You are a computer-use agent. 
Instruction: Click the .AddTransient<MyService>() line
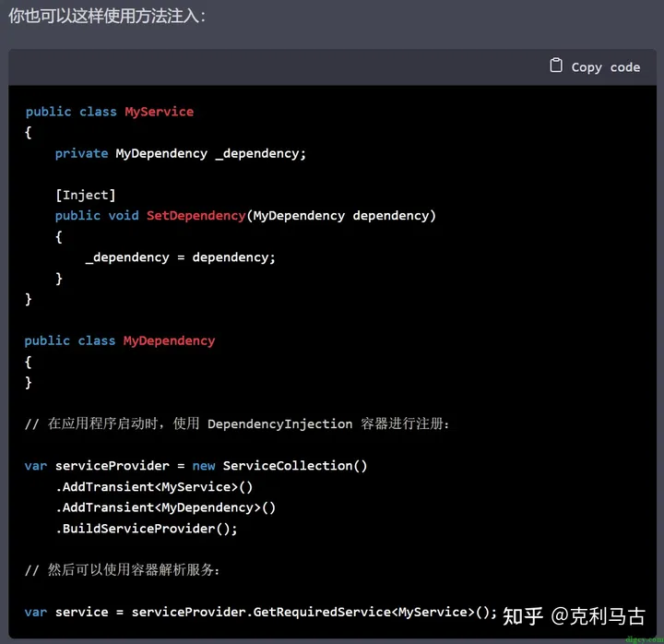pos(154,486)
